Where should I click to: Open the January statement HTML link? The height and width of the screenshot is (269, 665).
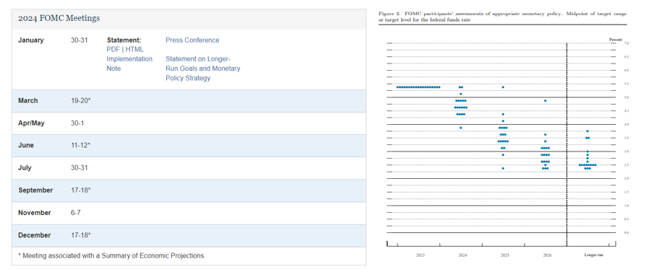coord(134,50)
